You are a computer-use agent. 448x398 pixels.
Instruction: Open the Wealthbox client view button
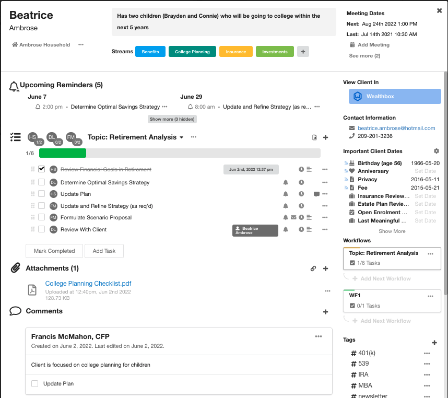395,97
